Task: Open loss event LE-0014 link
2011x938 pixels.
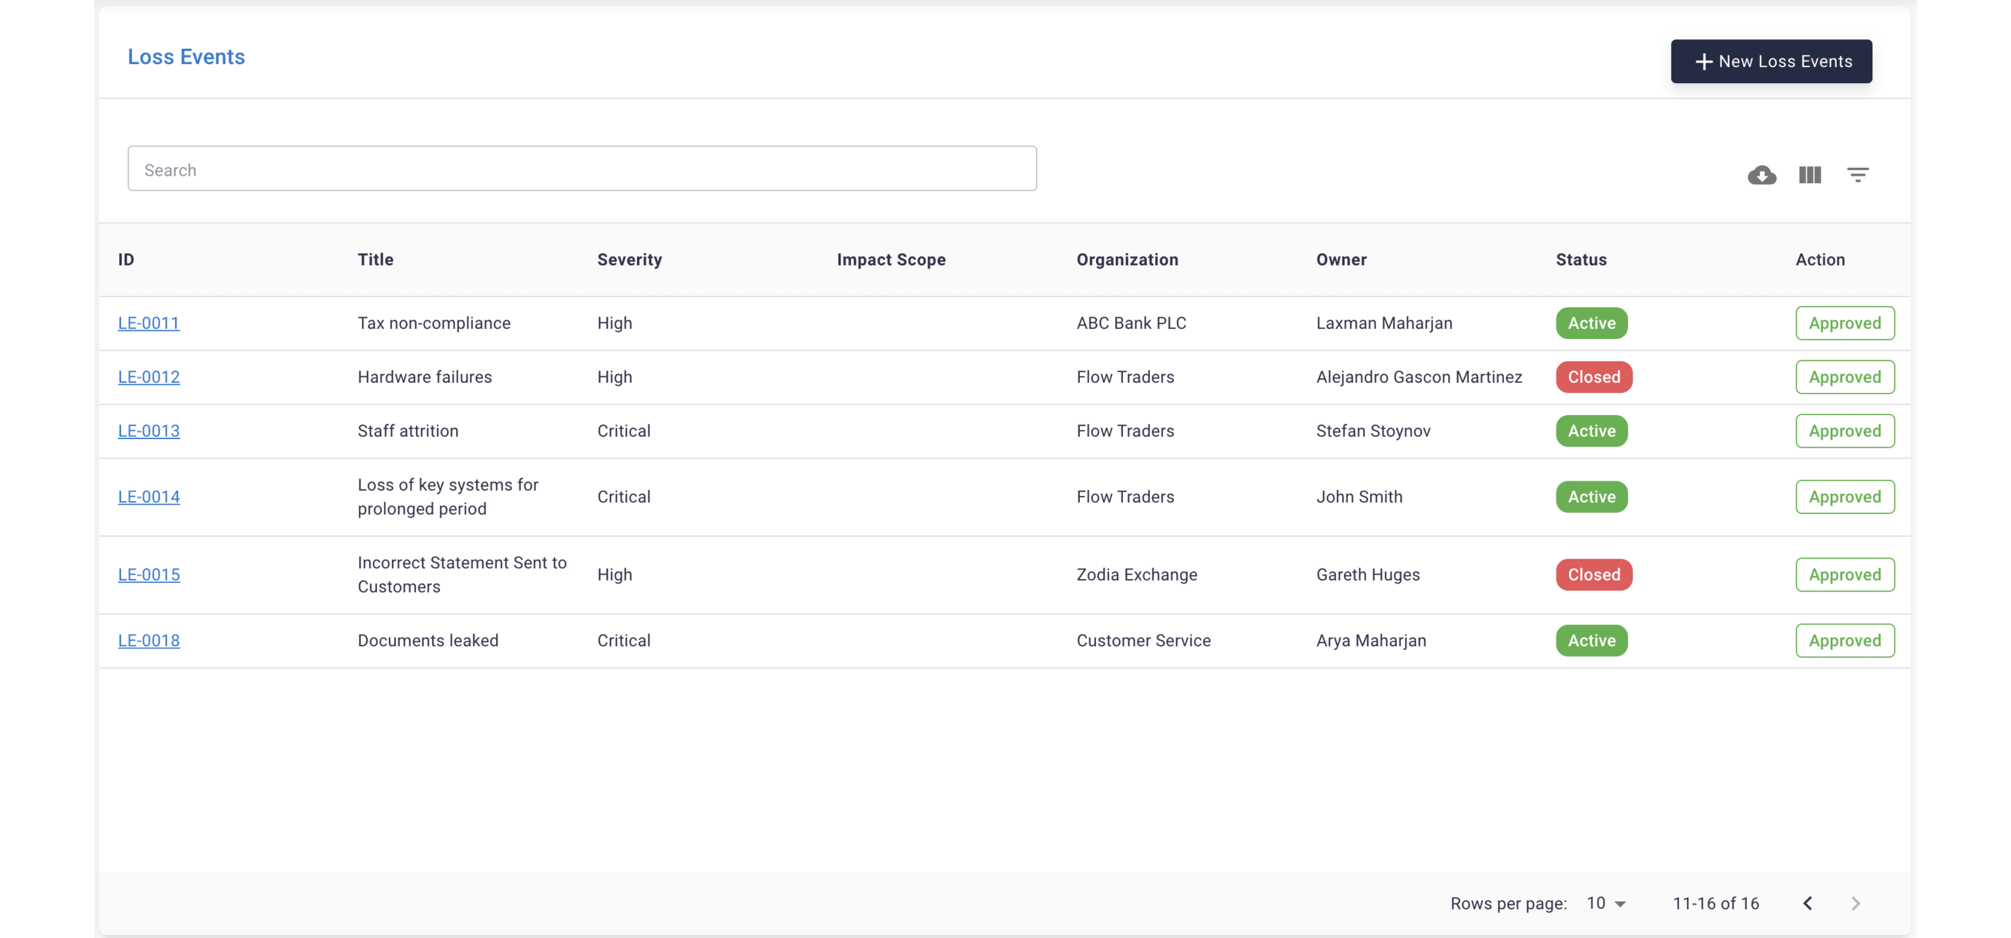Action: point(148,497)
